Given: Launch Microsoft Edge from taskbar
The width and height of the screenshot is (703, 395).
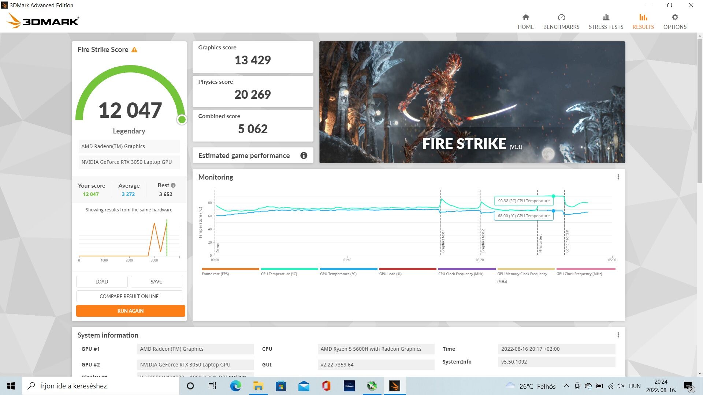Looking at the screenshot, I should click(235, 386).
